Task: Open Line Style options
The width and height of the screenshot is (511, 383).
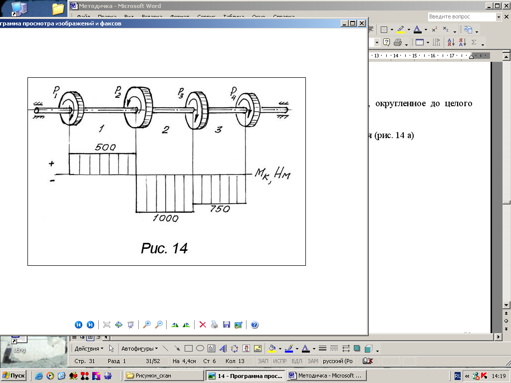Action: point(322,349)
